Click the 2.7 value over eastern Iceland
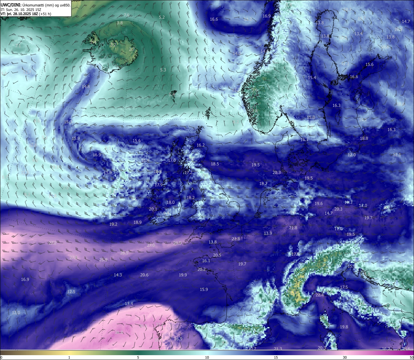Viewport: 414px width, 360px height. click(132, 49)
